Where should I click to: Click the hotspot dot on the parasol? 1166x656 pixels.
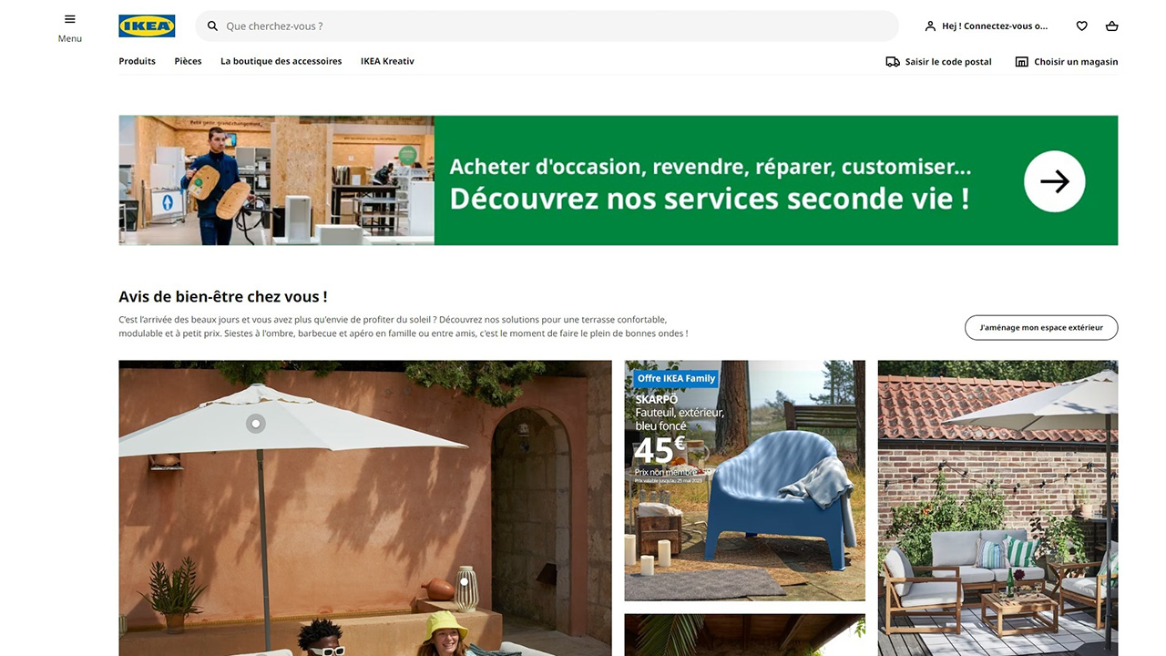tap(256, 423)
